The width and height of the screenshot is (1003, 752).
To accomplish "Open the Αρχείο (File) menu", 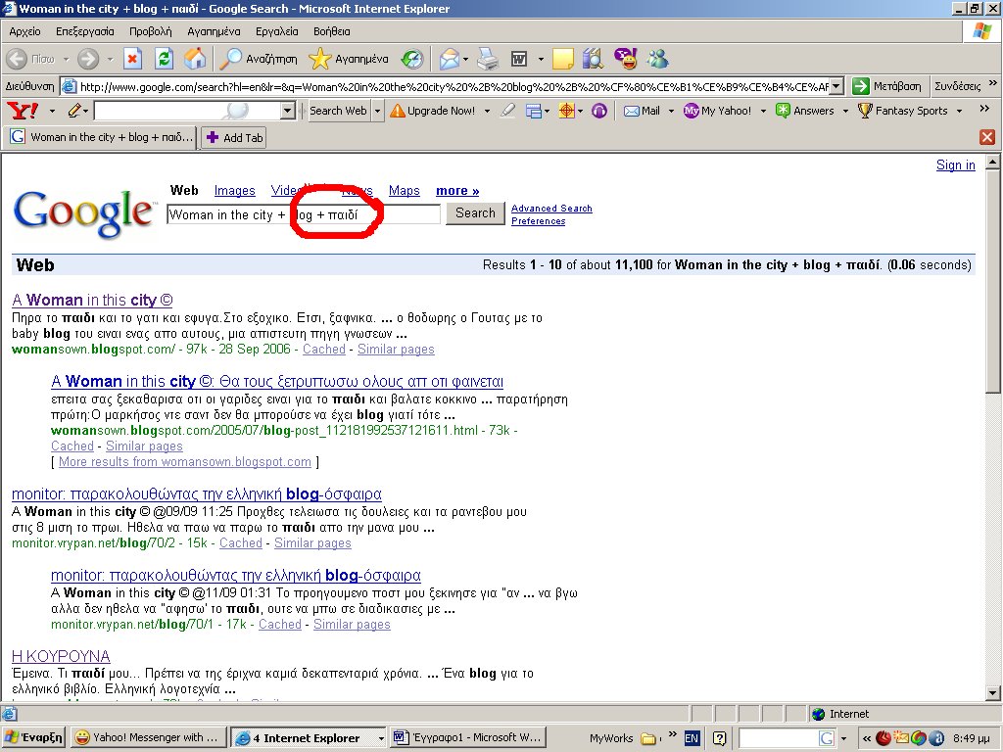I will tap(24, 31).
